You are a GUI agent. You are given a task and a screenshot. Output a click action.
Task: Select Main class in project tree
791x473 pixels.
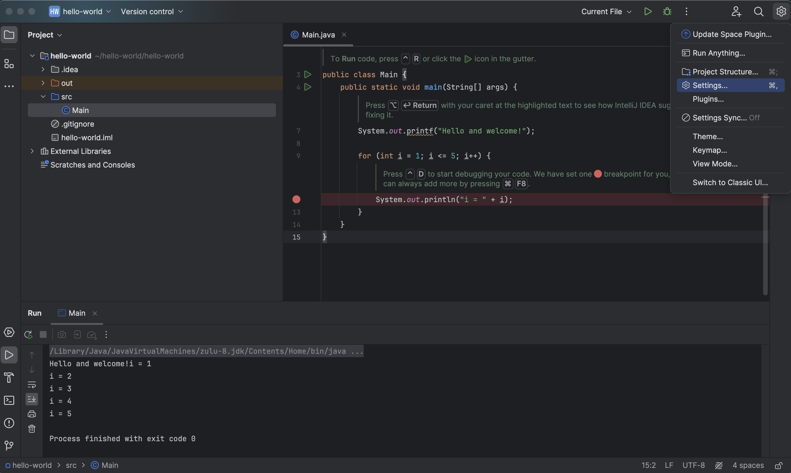152,110
